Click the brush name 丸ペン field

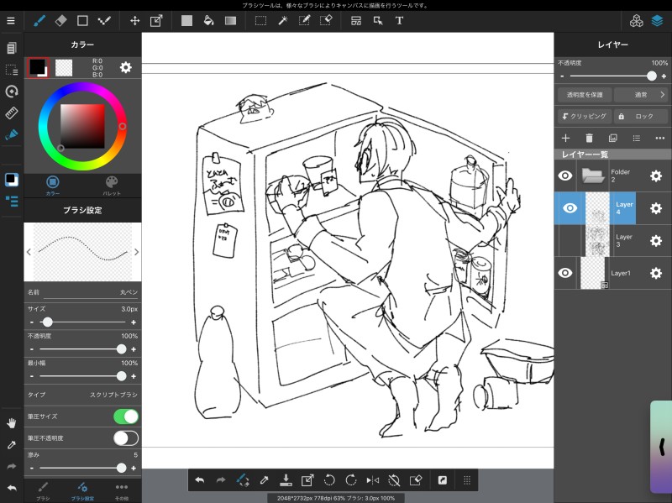(x=82, y=292)
